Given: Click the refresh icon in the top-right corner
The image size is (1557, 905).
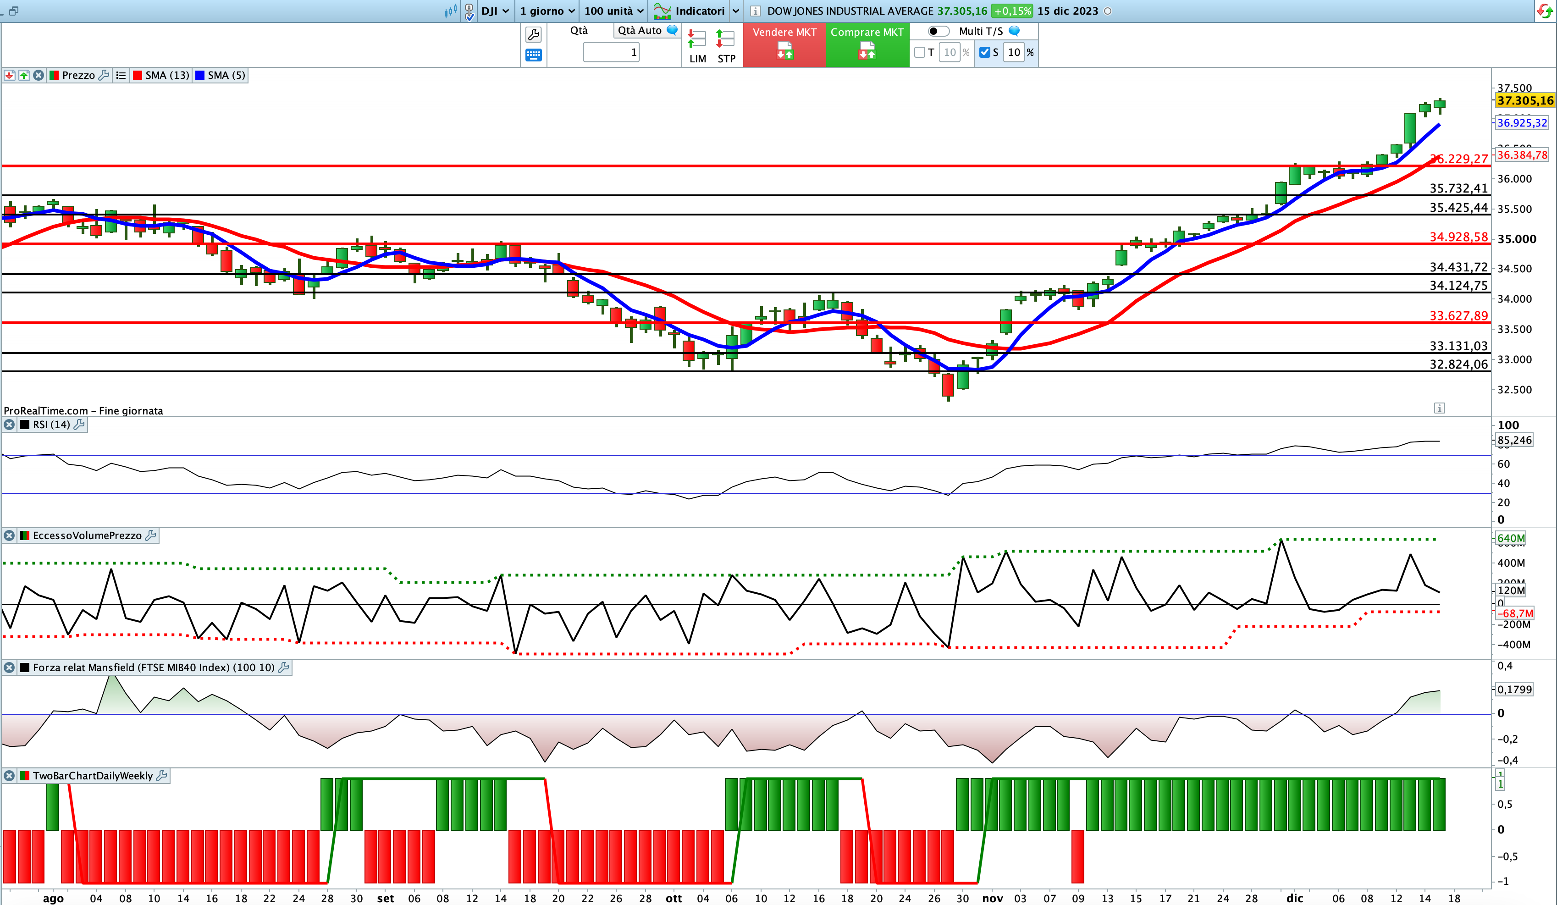Looking at the screenshot, I should coord(1545,11).
